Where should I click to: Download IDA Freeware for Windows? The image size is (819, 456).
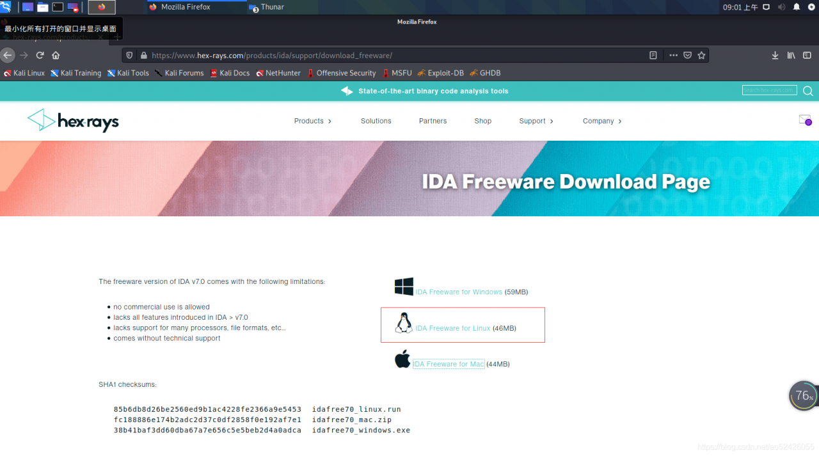click(459, 292)
